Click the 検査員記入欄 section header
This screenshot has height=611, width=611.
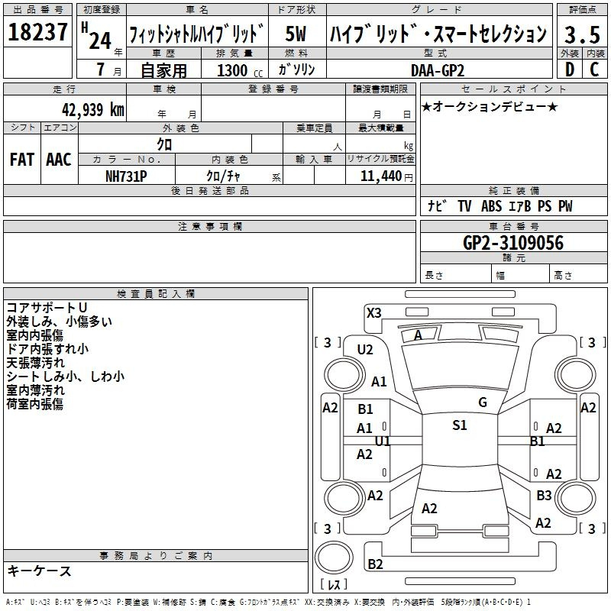(156, 294)
